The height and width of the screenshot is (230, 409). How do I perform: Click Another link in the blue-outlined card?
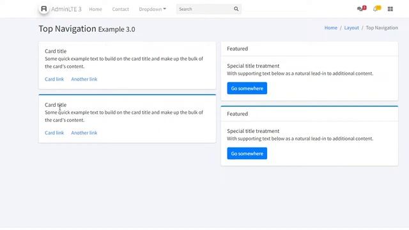point(84,133)
